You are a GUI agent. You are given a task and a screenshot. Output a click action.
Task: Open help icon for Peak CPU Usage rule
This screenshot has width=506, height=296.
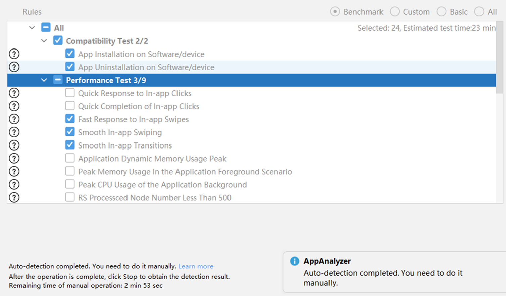point(14,184)
